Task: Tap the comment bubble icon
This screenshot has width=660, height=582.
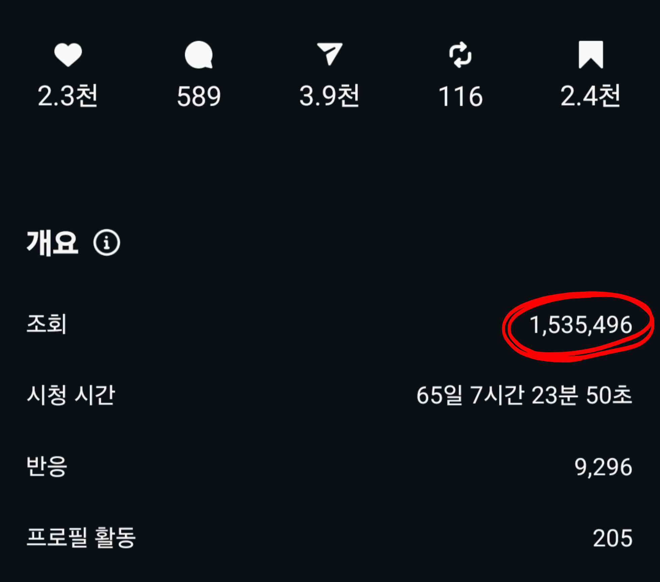Action: [199, 55]
